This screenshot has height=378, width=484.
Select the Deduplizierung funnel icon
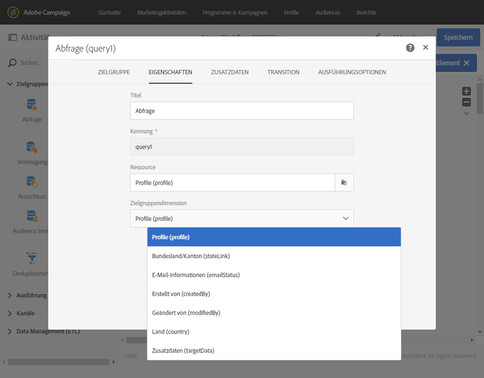tap(32, 258)
